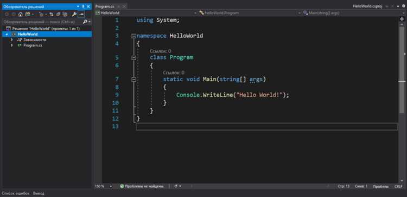
Task: Open the 'Вывод' output tab
Action: 39,193
